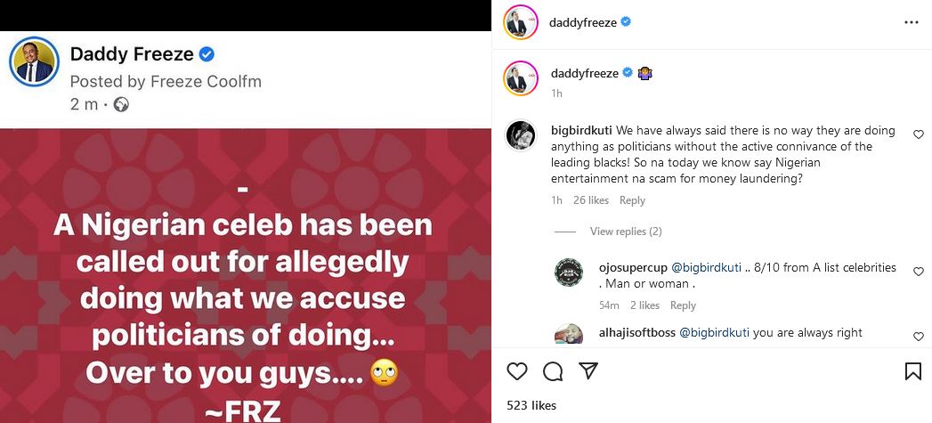Save post with bookmark icon
Viewport: 932px width, 423px height.
pyautogui.click(x=912, y=371)
